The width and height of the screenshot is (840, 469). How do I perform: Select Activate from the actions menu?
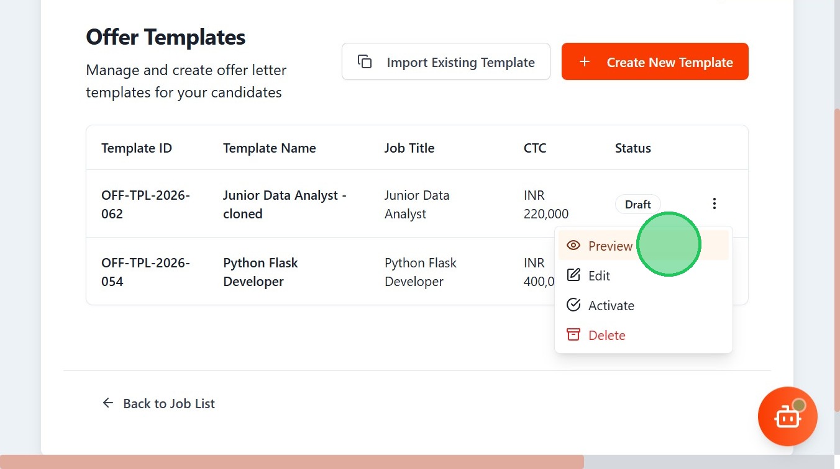pyautogui.click(x=611, y=306)
